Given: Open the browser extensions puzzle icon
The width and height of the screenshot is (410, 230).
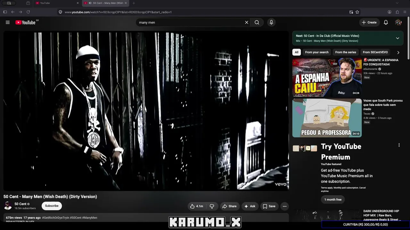Looking at the screenshot, I should 397,12.
